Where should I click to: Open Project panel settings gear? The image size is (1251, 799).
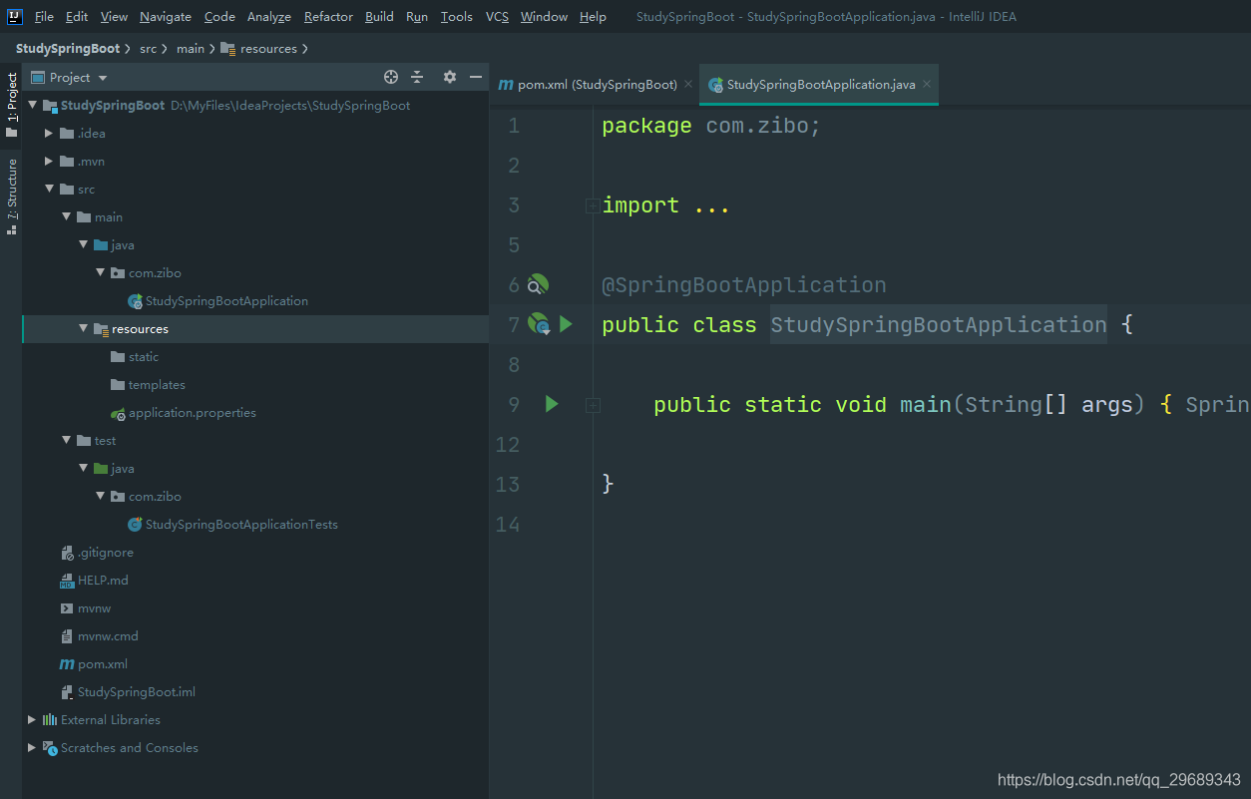point(450,77)
